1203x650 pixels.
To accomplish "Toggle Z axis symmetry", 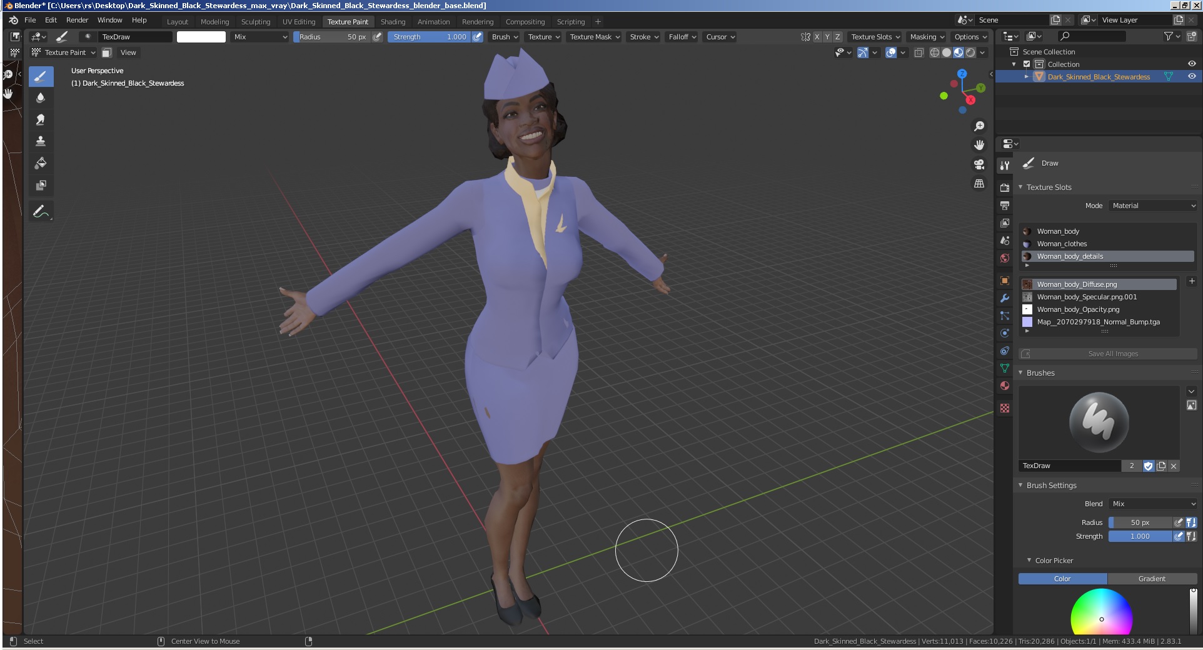I will (x=838, y=37).
